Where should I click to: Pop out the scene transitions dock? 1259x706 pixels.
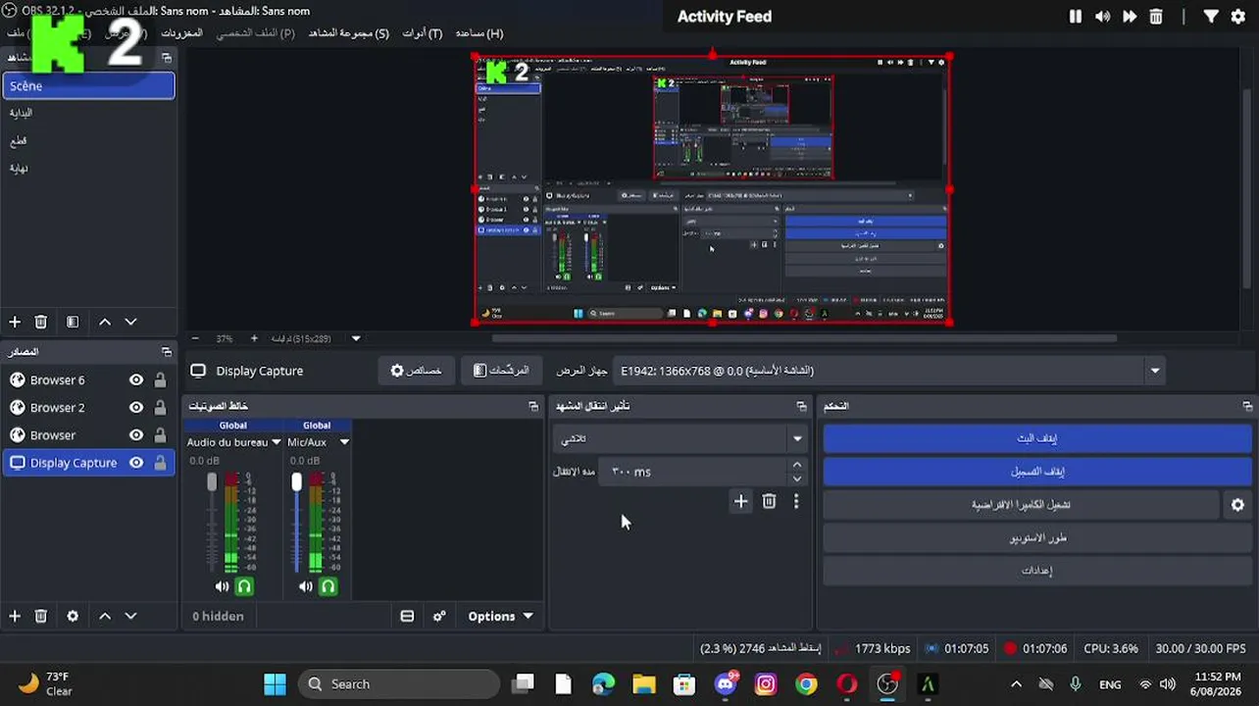tap(802, 406)
